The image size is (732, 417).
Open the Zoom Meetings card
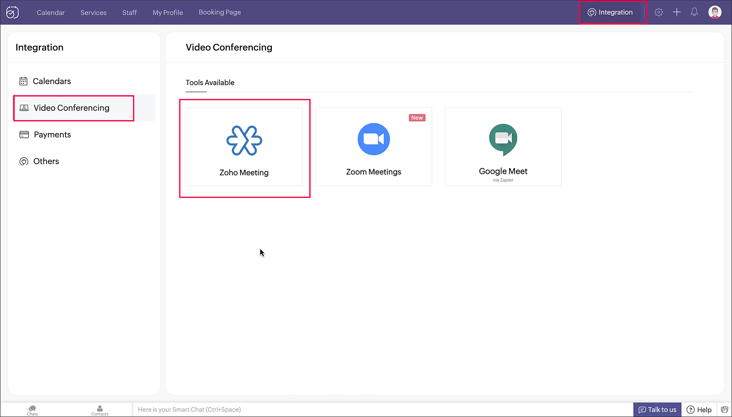374,147
